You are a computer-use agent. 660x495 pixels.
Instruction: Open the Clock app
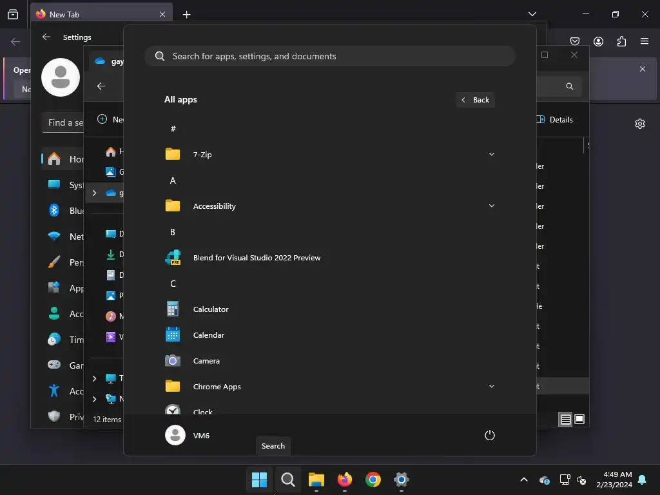[x=329, y=409]
